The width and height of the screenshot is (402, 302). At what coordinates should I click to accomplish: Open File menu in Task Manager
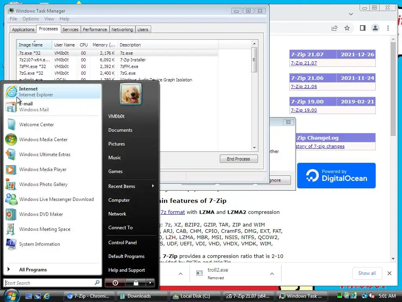tap(13, 19)
